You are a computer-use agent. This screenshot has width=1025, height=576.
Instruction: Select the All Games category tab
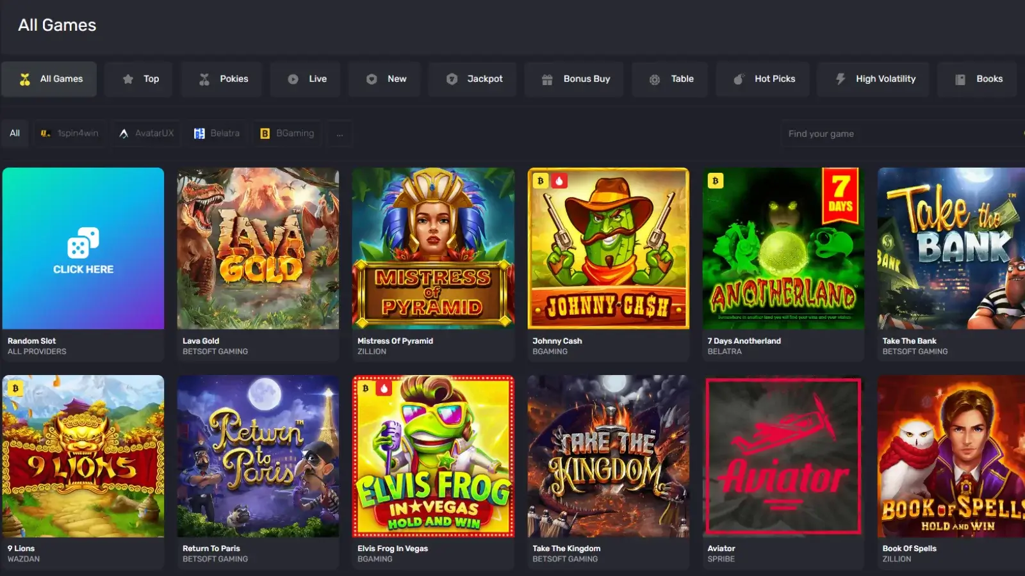tap(49, 79)
